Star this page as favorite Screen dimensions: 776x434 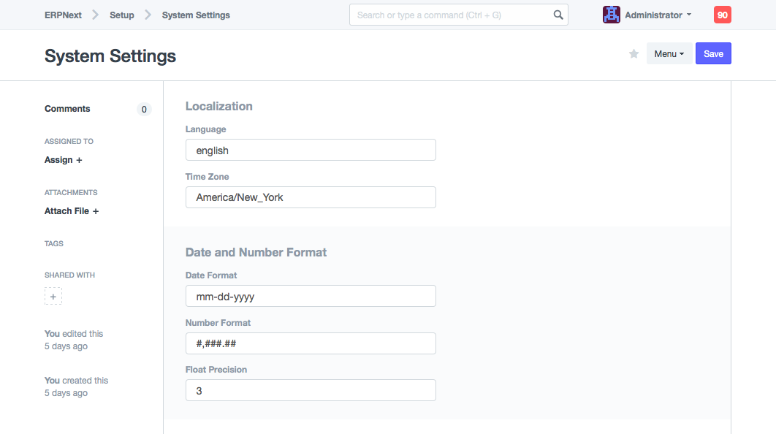click(634, 54)
